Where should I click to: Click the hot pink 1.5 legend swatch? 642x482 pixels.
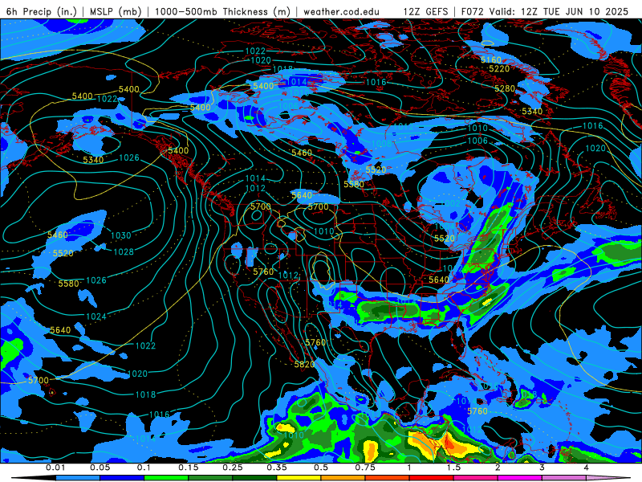point(475,478)
